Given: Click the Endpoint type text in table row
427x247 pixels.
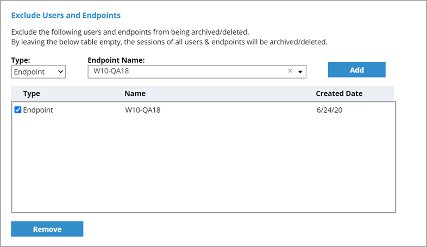Looking at the screenshot, I should click(38, 110).
